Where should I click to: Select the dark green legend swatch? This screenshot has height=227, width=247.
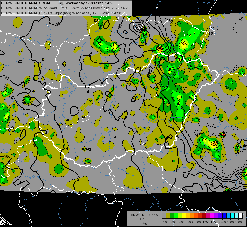coord(172,216)
